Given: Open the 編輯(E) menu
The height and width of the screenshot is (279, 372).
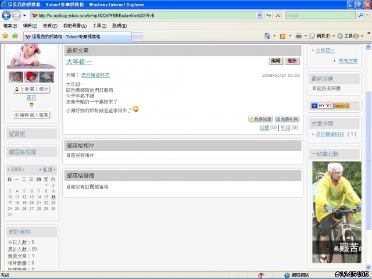Looking at the screenshot, I should pyautogui.click(x=30, y=26).
